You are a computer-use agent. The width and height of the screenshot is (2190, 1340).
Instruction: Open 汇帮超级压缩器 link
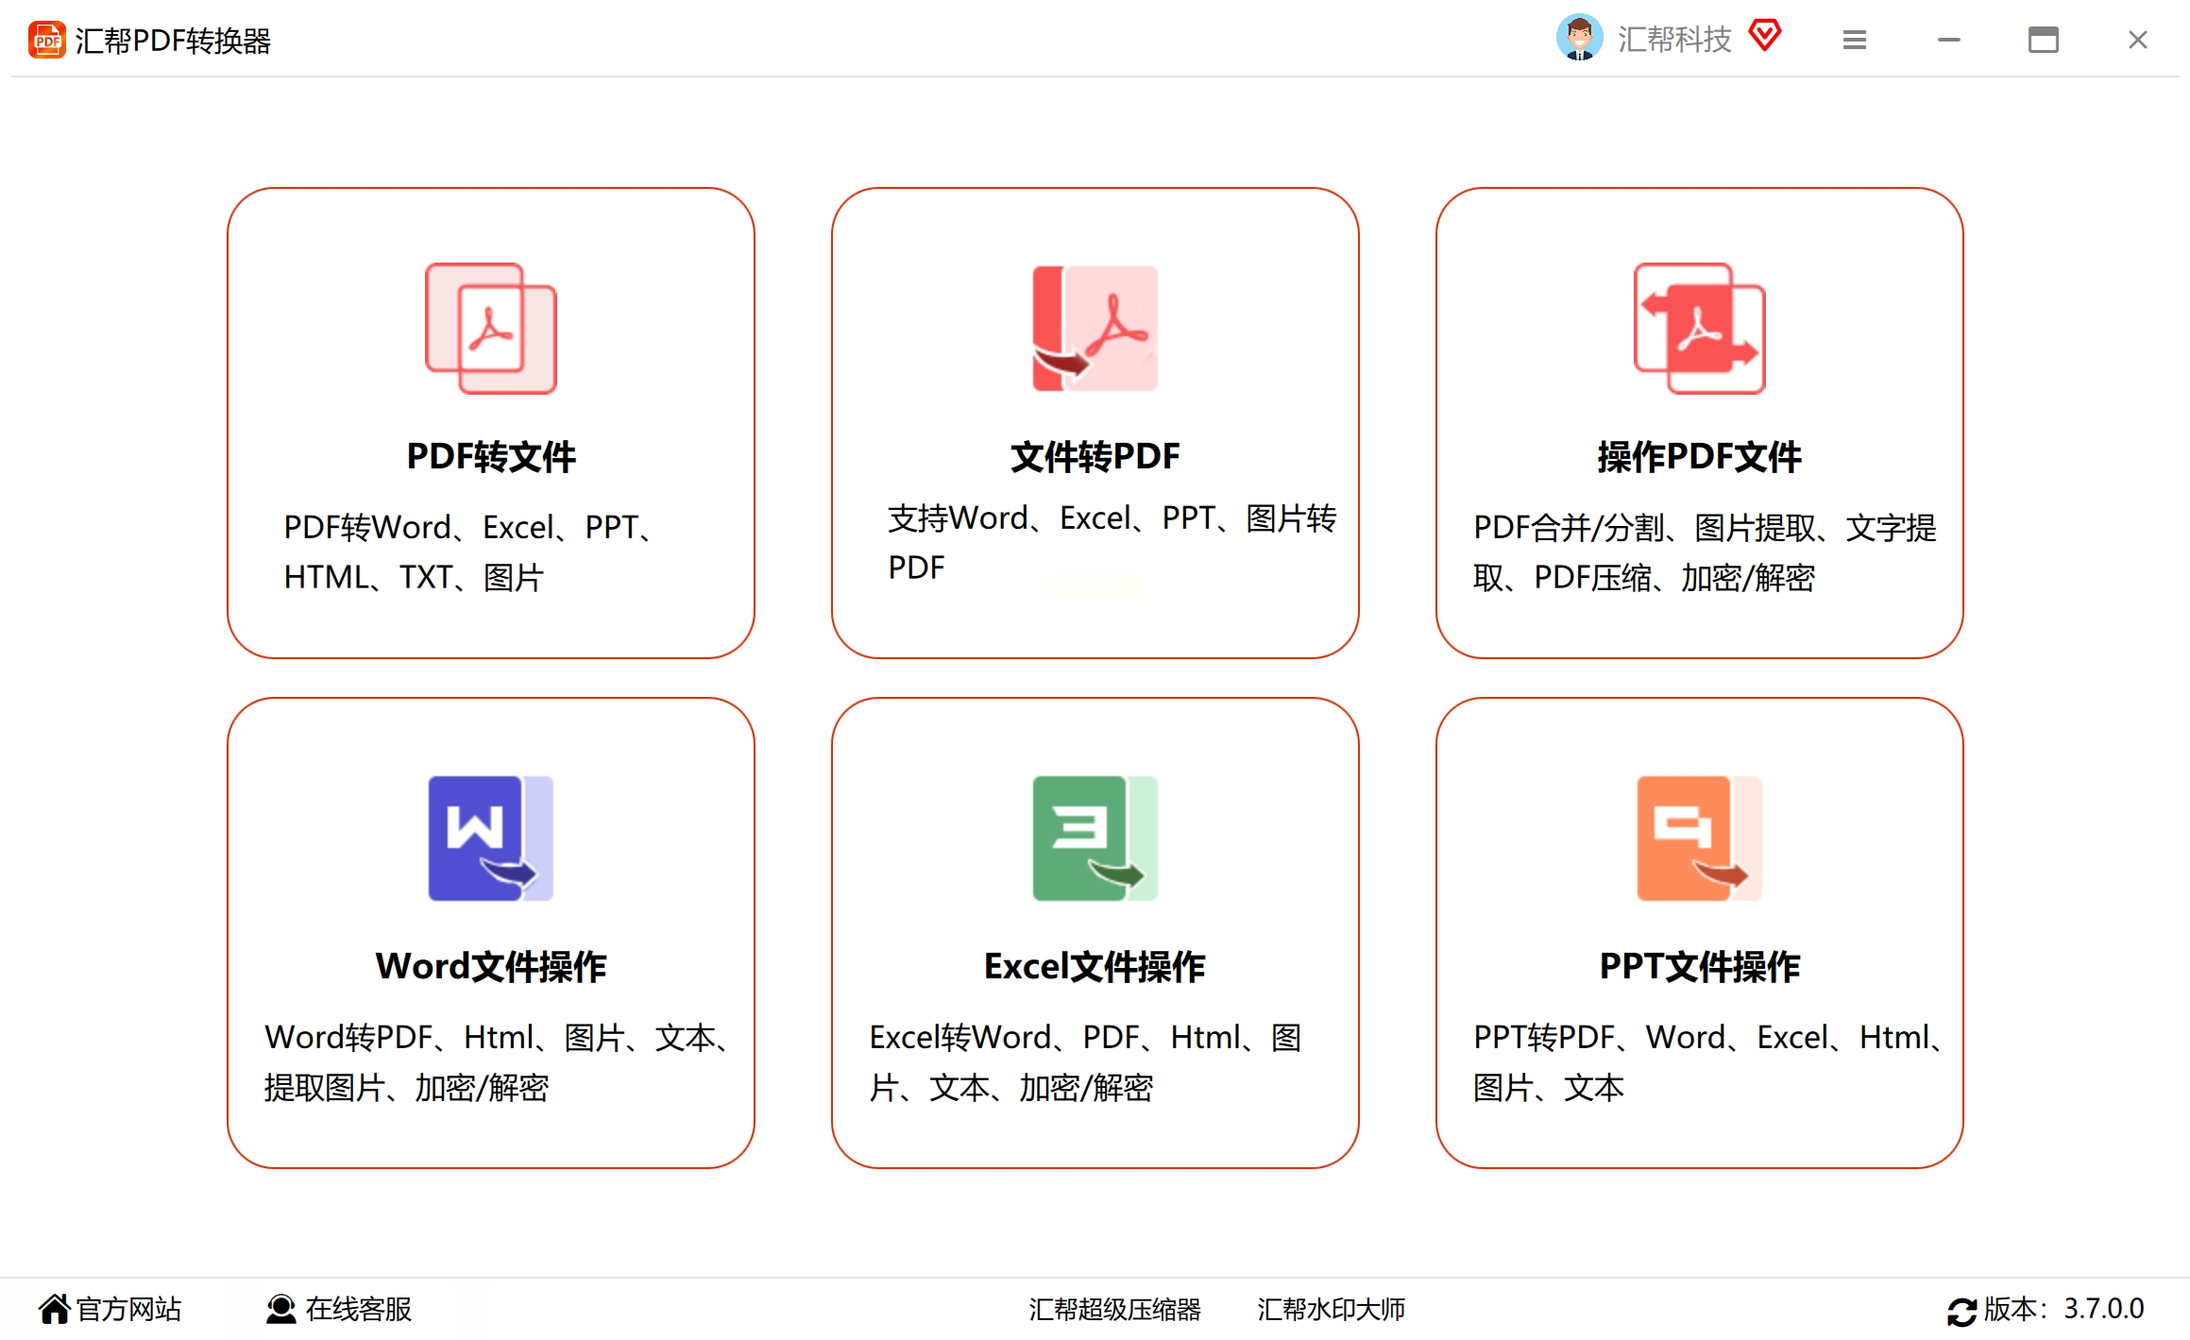tap(1114, 1309)
